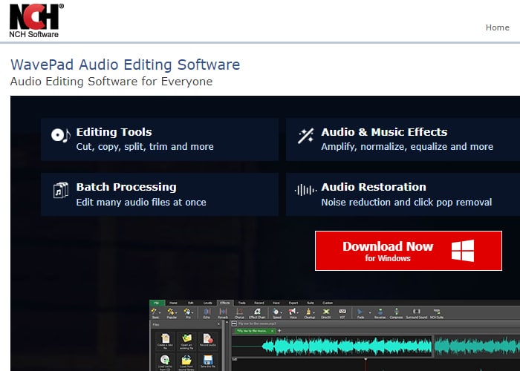Open the Effect Chain tool
This screenshot has width=520, height=371.
(257, 313)
